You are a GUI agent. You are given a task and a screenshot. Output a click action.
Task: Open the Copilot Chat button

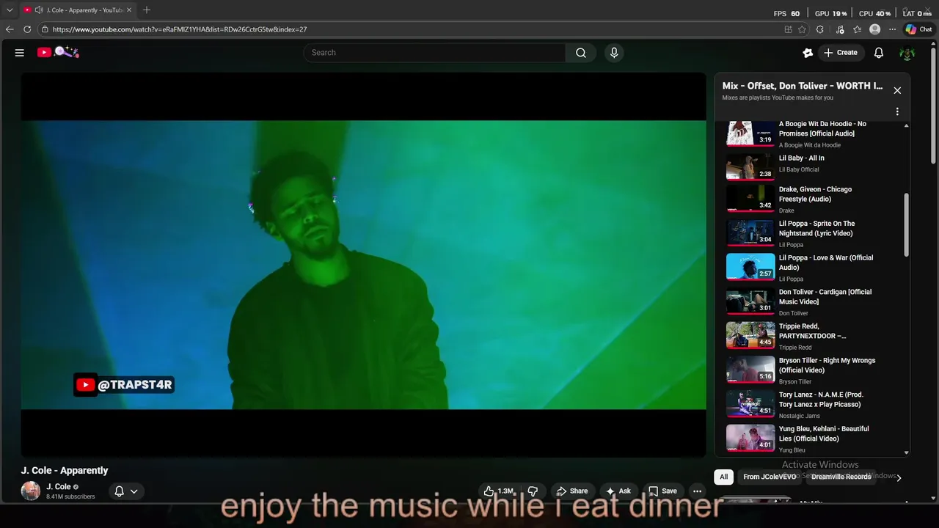point(918,29)
